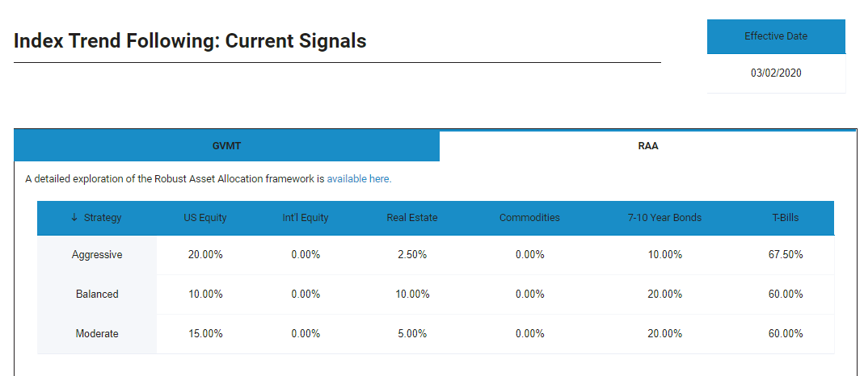Click the Aggressive Real Estate 2.50% cell
Viewport: 864px width, 376px height.
point(412,255)
